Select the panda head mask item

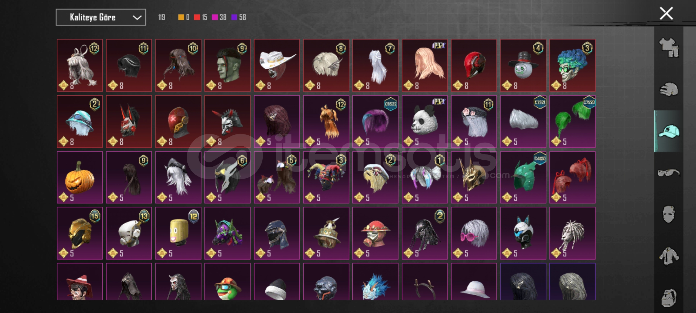[x=425, y=121]
